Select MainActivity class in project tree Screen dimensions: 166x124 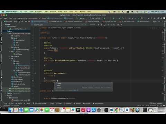[x=17, y=82]
